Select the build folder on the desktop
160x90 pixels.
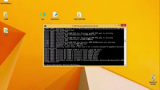click(x=6, y=15)
